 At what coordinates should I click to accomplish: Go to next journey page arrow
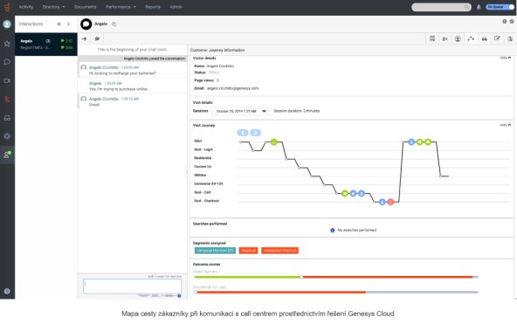pyautogui.click(x=256, y=133)
